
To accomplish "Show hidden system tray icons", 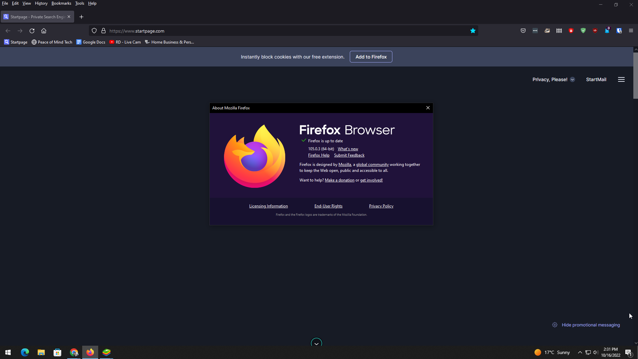I will [x=580, y=352].
